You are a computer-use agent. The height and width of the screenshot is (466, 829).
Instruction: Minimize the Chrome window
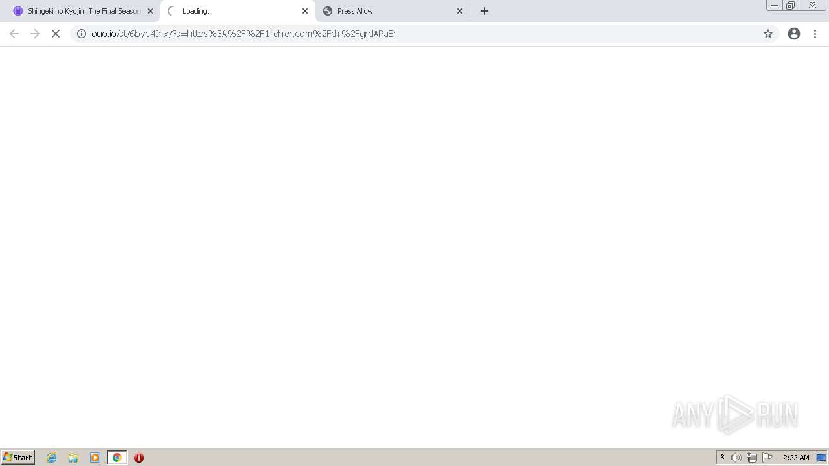coord(775,6)
